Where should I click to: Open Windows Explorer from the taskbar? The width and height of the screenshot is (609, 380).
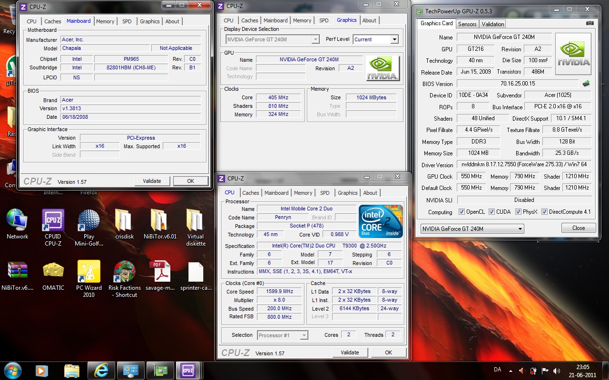pos(71,370)
